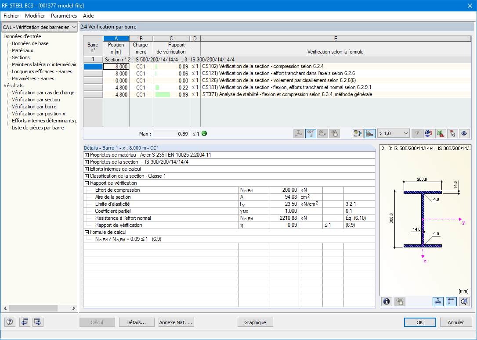Screen dimensions: 477x340
Task: Click the result filter funnel icon
Action: (417, 133)
